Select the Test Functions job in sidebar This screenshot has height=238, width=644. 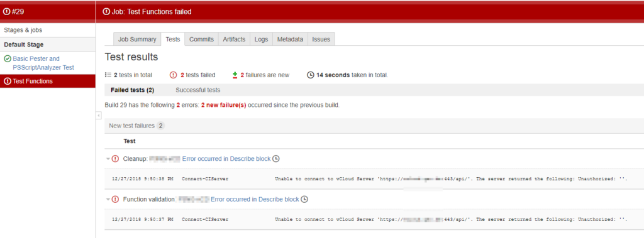pos(48,81)
